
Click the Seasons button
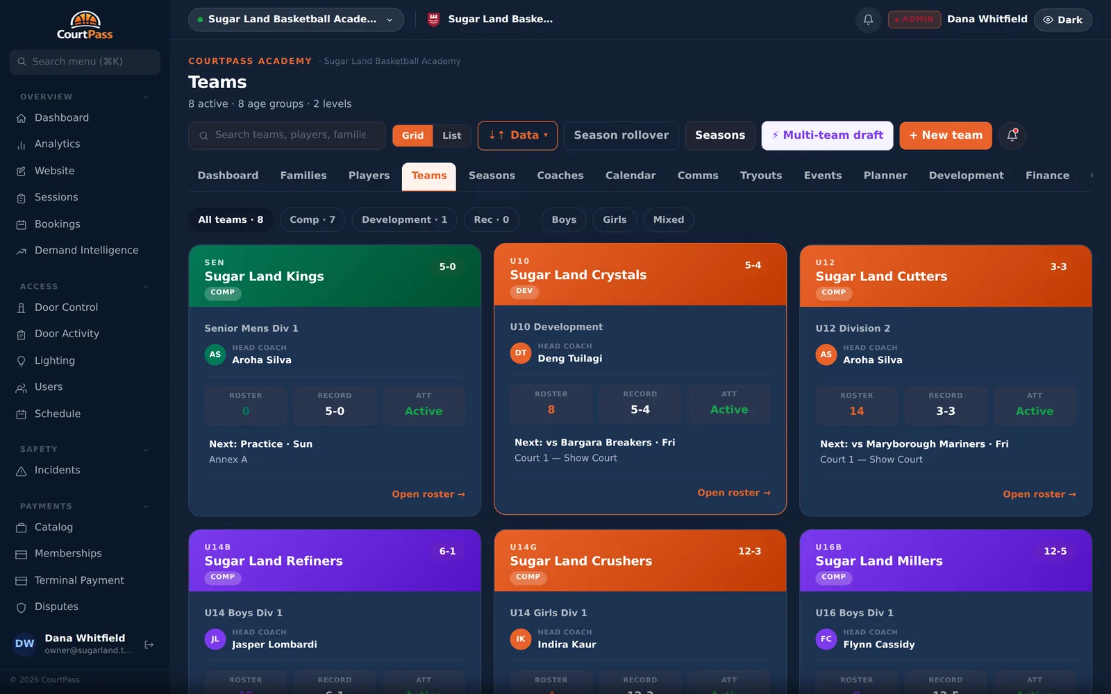(x=720, y=135)
